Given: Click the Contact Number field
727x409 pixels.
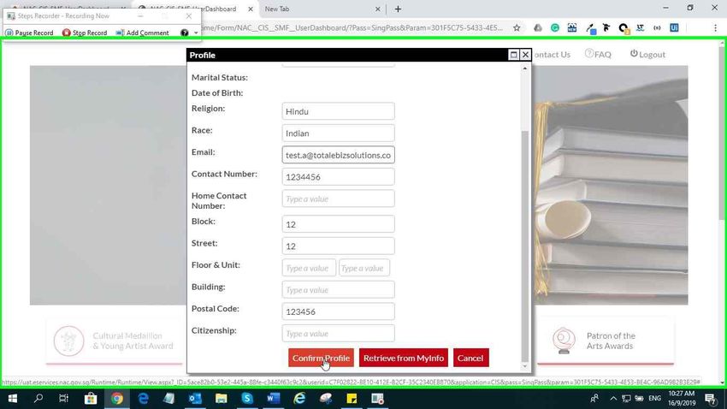Looking at the screenshot, I should coord(338,176).
